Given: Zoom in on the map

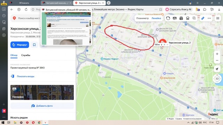Looking at the screenshot, I should (x=217, y=54).
